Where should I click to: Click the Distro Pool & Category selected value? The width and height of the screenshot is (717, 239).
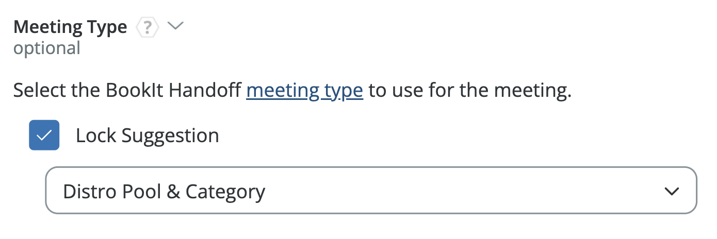[x=164, y=192]
